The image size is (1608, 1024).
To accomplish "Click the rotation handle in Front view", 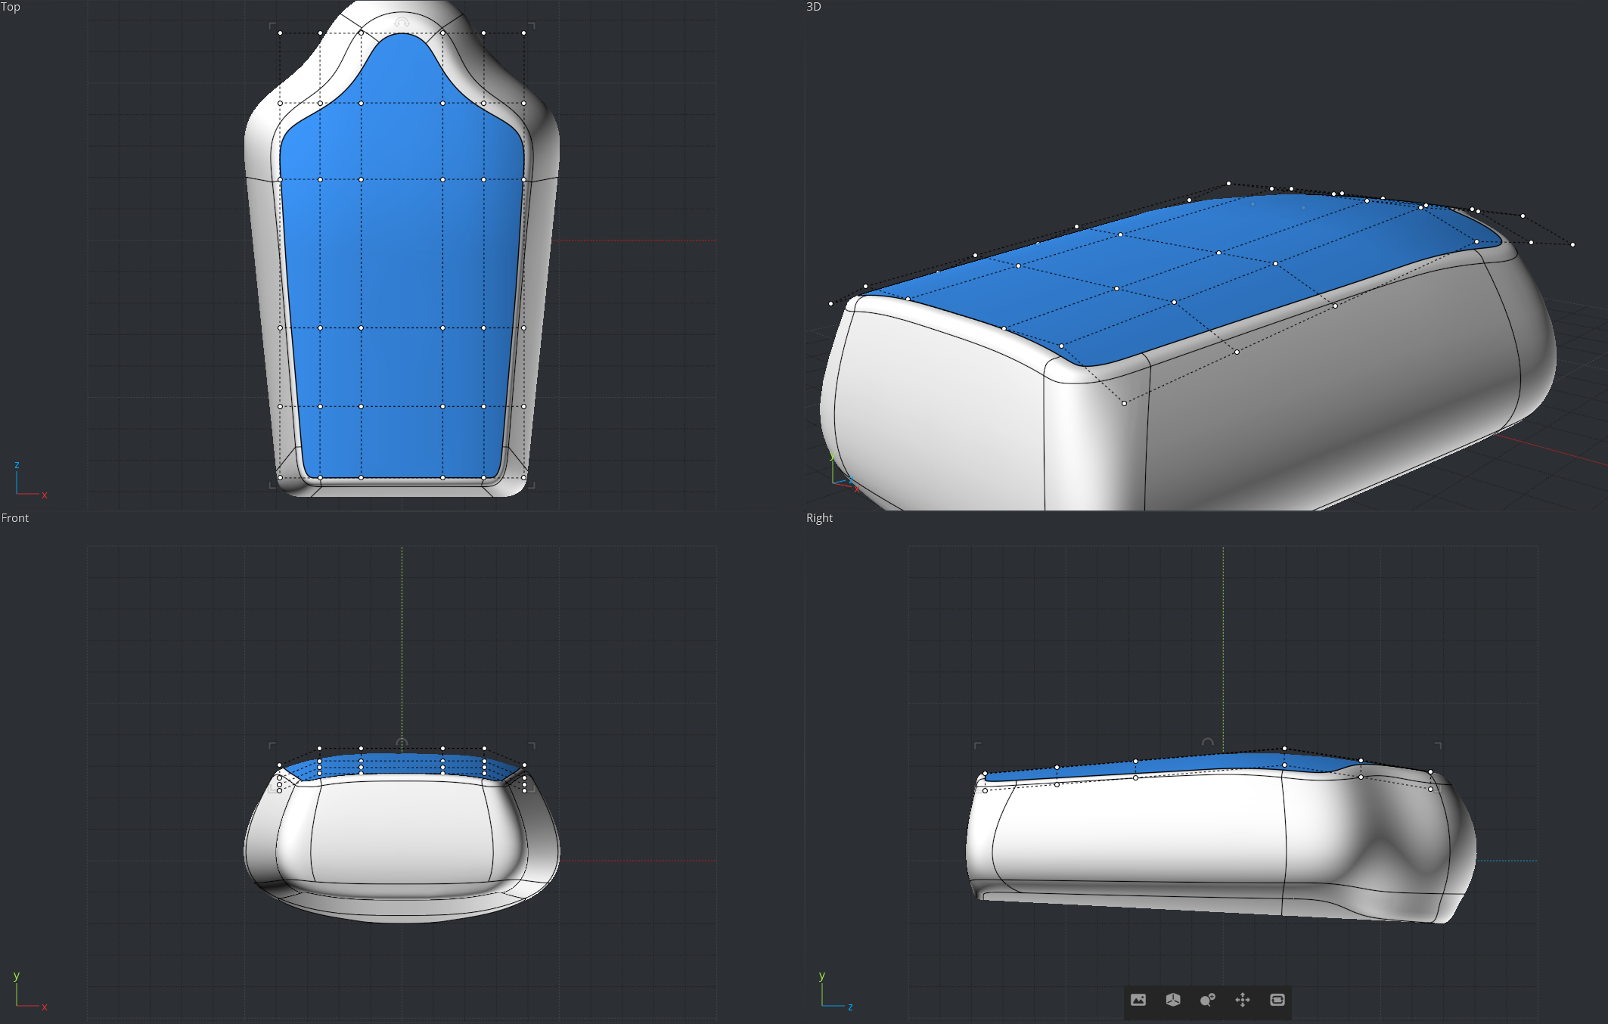I will point(402,743).
